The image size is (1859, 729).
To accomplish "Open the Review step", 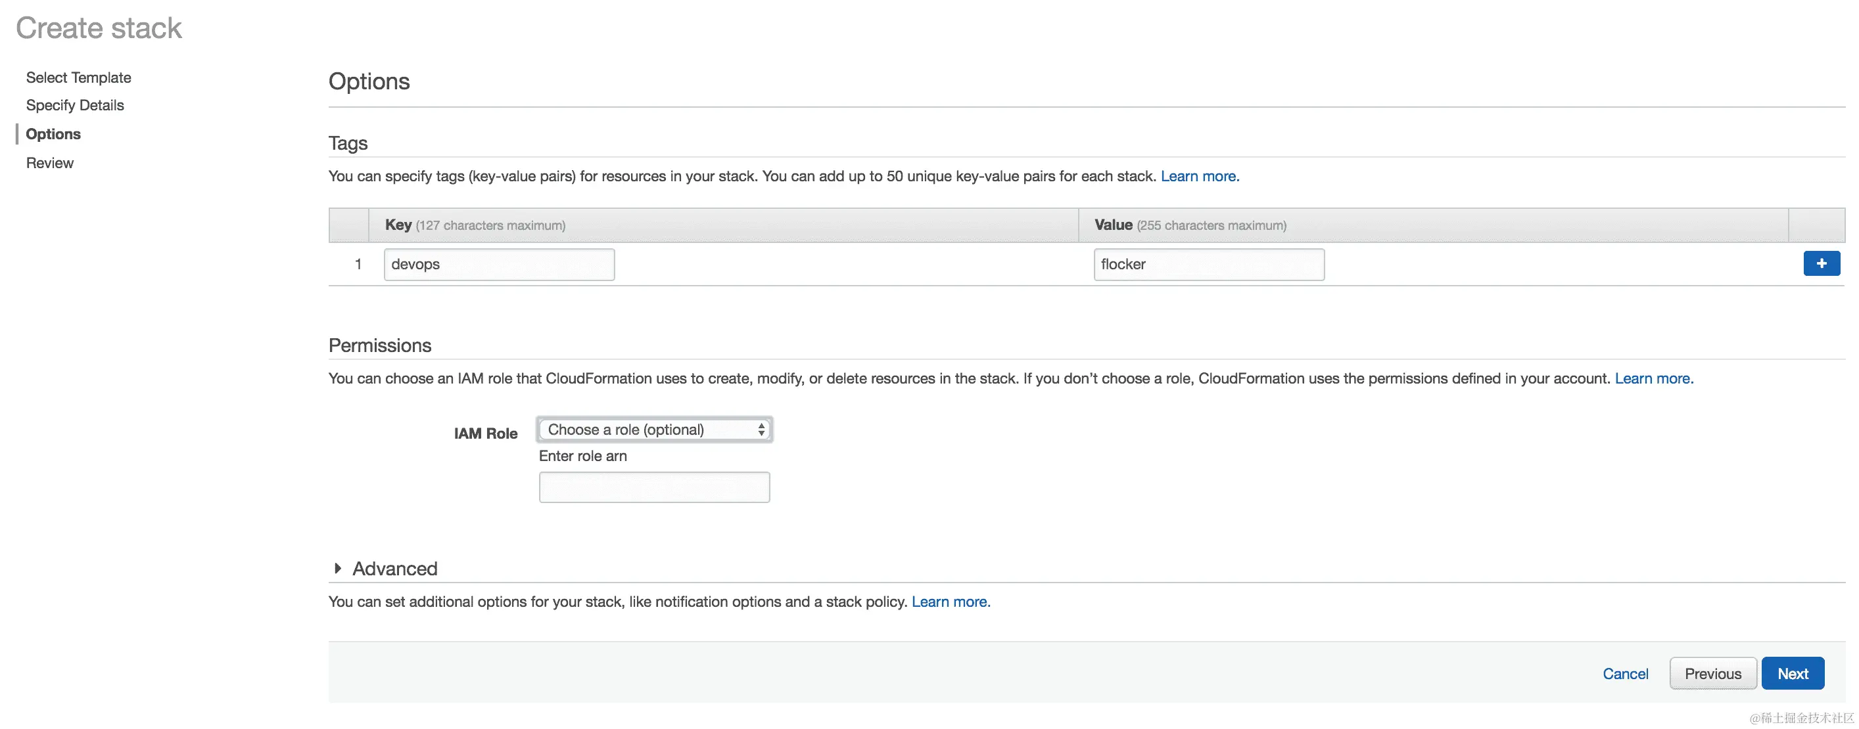I will (50, 163).
